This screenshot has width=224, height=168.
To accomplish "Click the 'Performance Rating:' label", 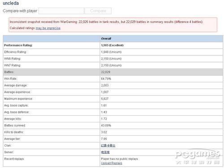I will pos(18,45).
